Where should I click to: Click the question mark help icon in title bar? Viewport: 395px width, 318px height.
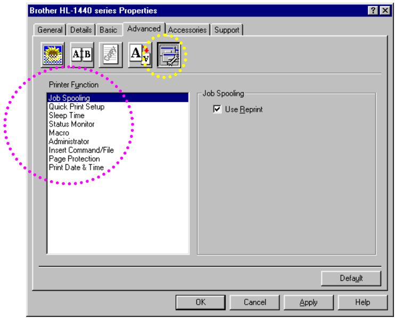coord(373,11)
